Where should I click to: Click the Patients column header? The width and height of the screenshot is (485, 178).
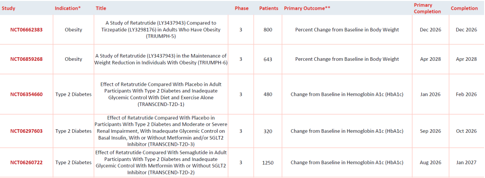pyautogui.click(x=269, y=8)
